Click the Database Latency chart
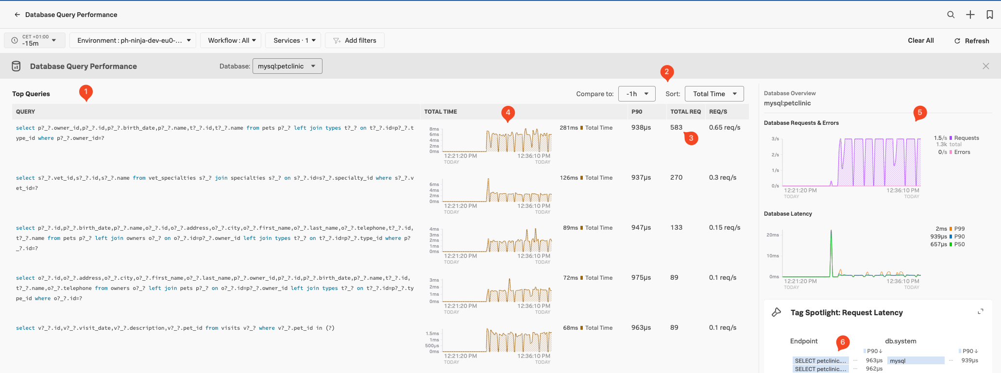This screenshot has height=373, width=1001. coord(851,253)
